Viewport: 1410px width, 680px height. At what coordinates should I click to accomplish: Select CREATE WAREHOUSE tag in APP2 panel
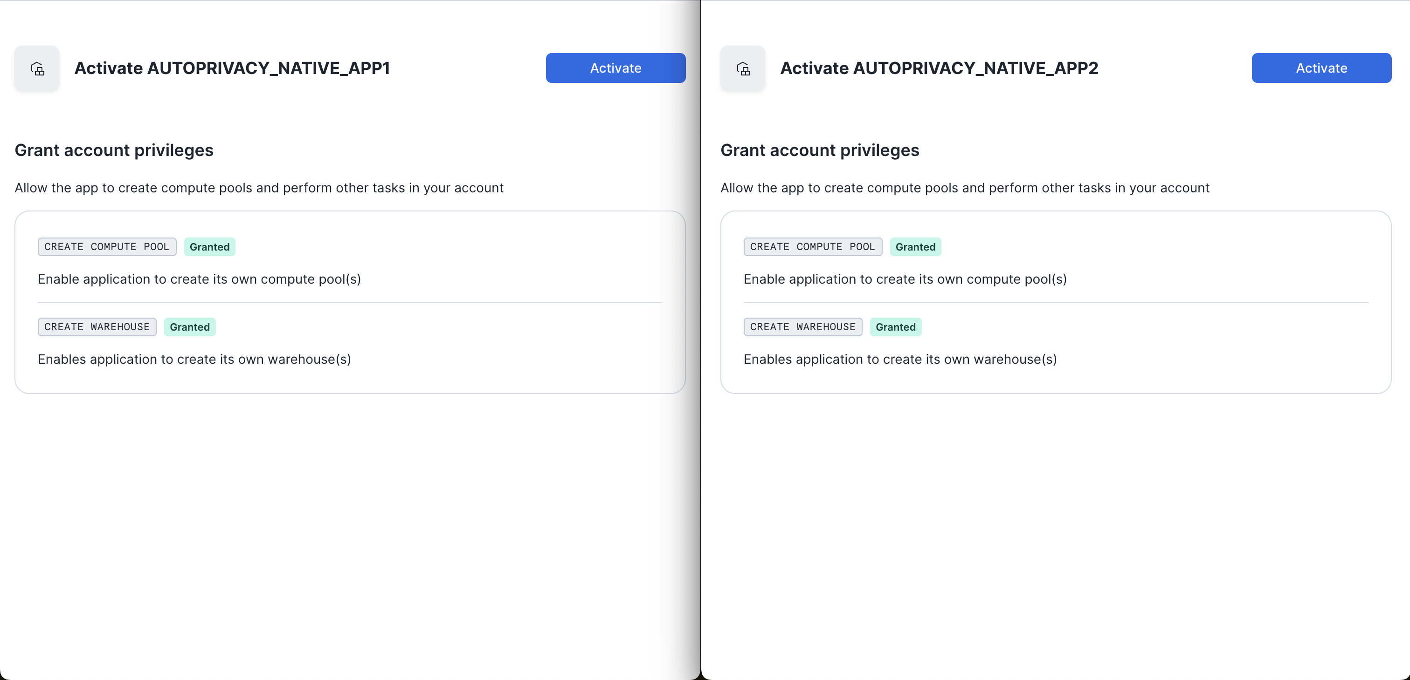[802, 327]
